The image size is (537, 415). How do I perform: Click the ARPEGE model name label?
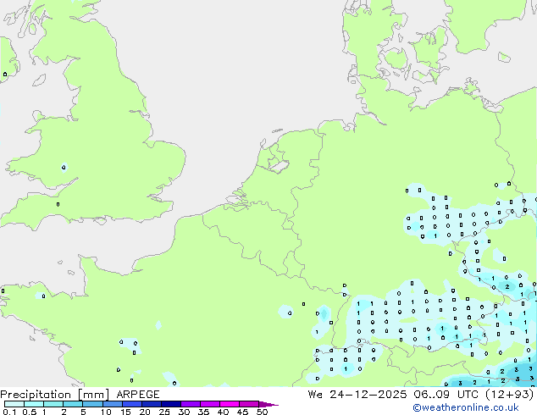coord(138,395)
